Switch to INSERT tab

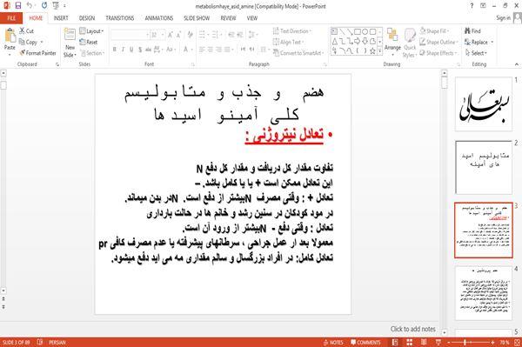pyautogui.click(x=61, y=18)
